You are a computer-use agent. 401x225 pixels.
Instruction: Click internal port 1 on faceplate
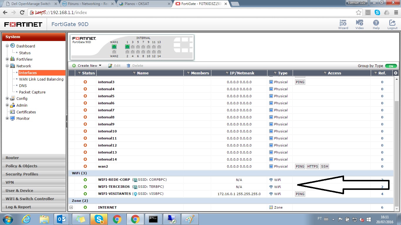127,47
